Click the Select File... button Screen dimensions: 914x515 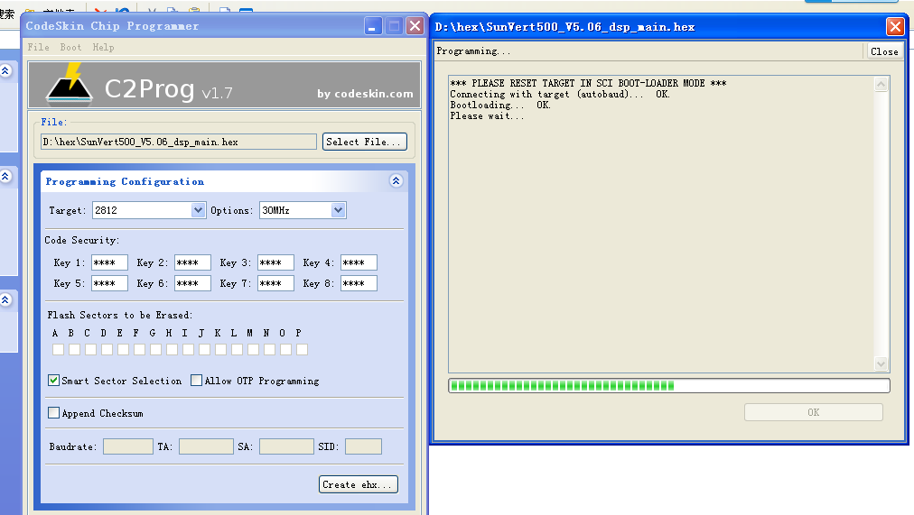click(x=364, y=142)
